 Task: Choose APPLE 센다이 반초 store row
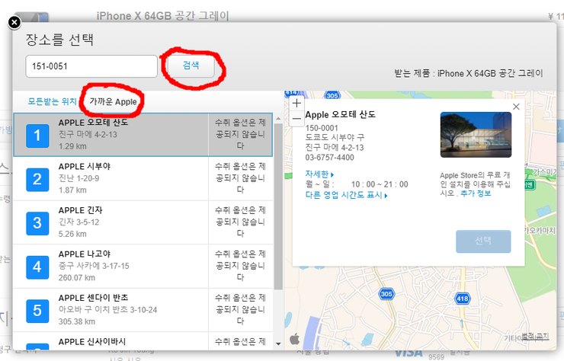pos(143,310)
